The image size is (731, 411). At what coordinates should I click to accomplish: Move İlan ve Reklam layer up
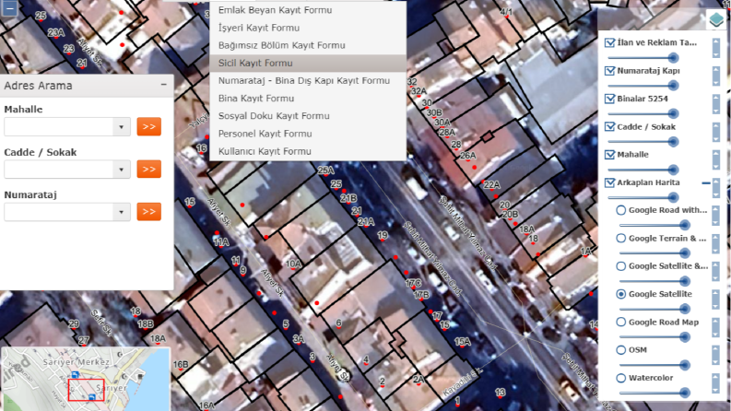[x=716, y=43]
